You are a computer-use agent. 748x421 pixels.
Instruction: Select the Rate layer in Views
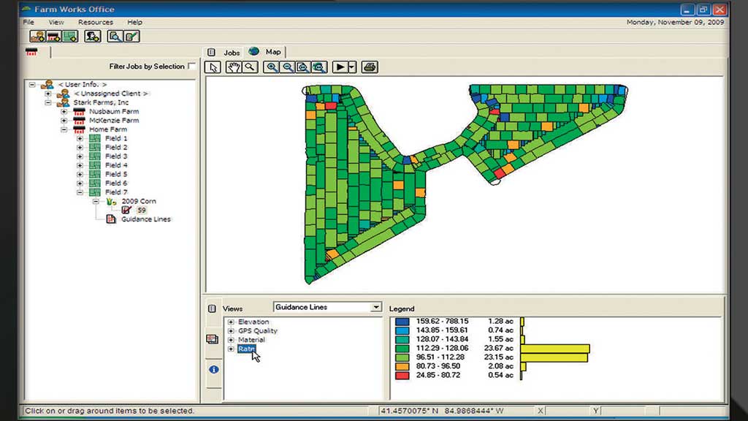coord(247,349)
